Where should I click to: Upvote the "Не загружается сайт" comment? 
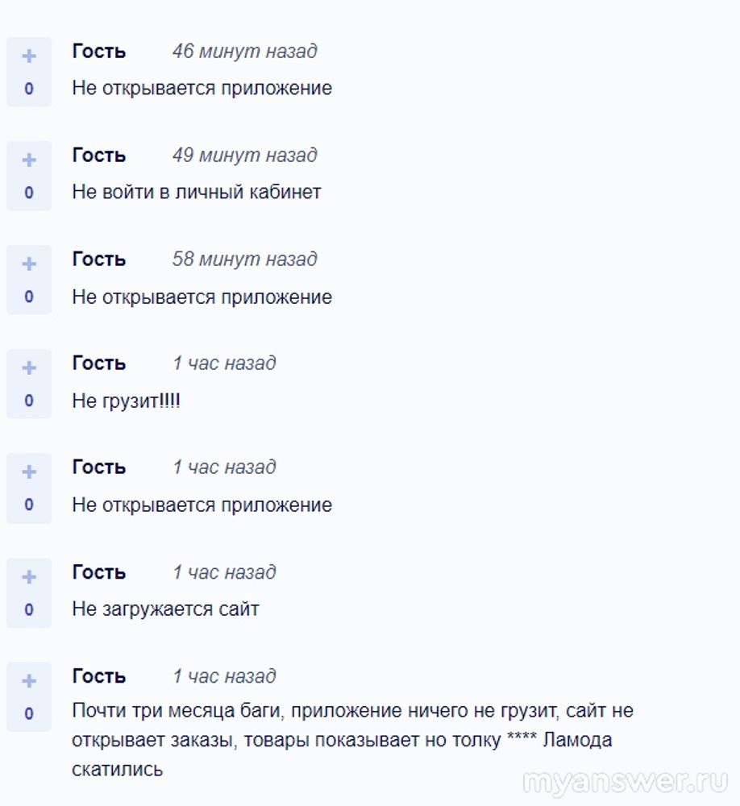pos(29,577)
